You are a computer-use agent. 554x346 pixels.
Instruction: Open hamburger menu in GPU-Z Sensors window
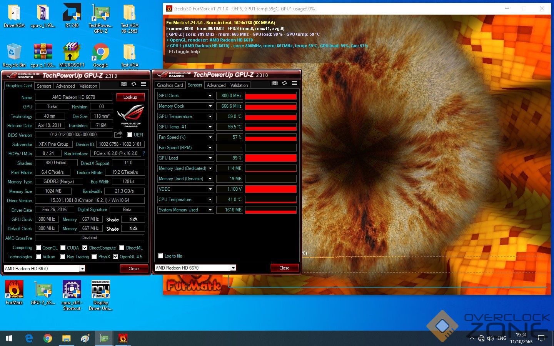coord(294,83)
